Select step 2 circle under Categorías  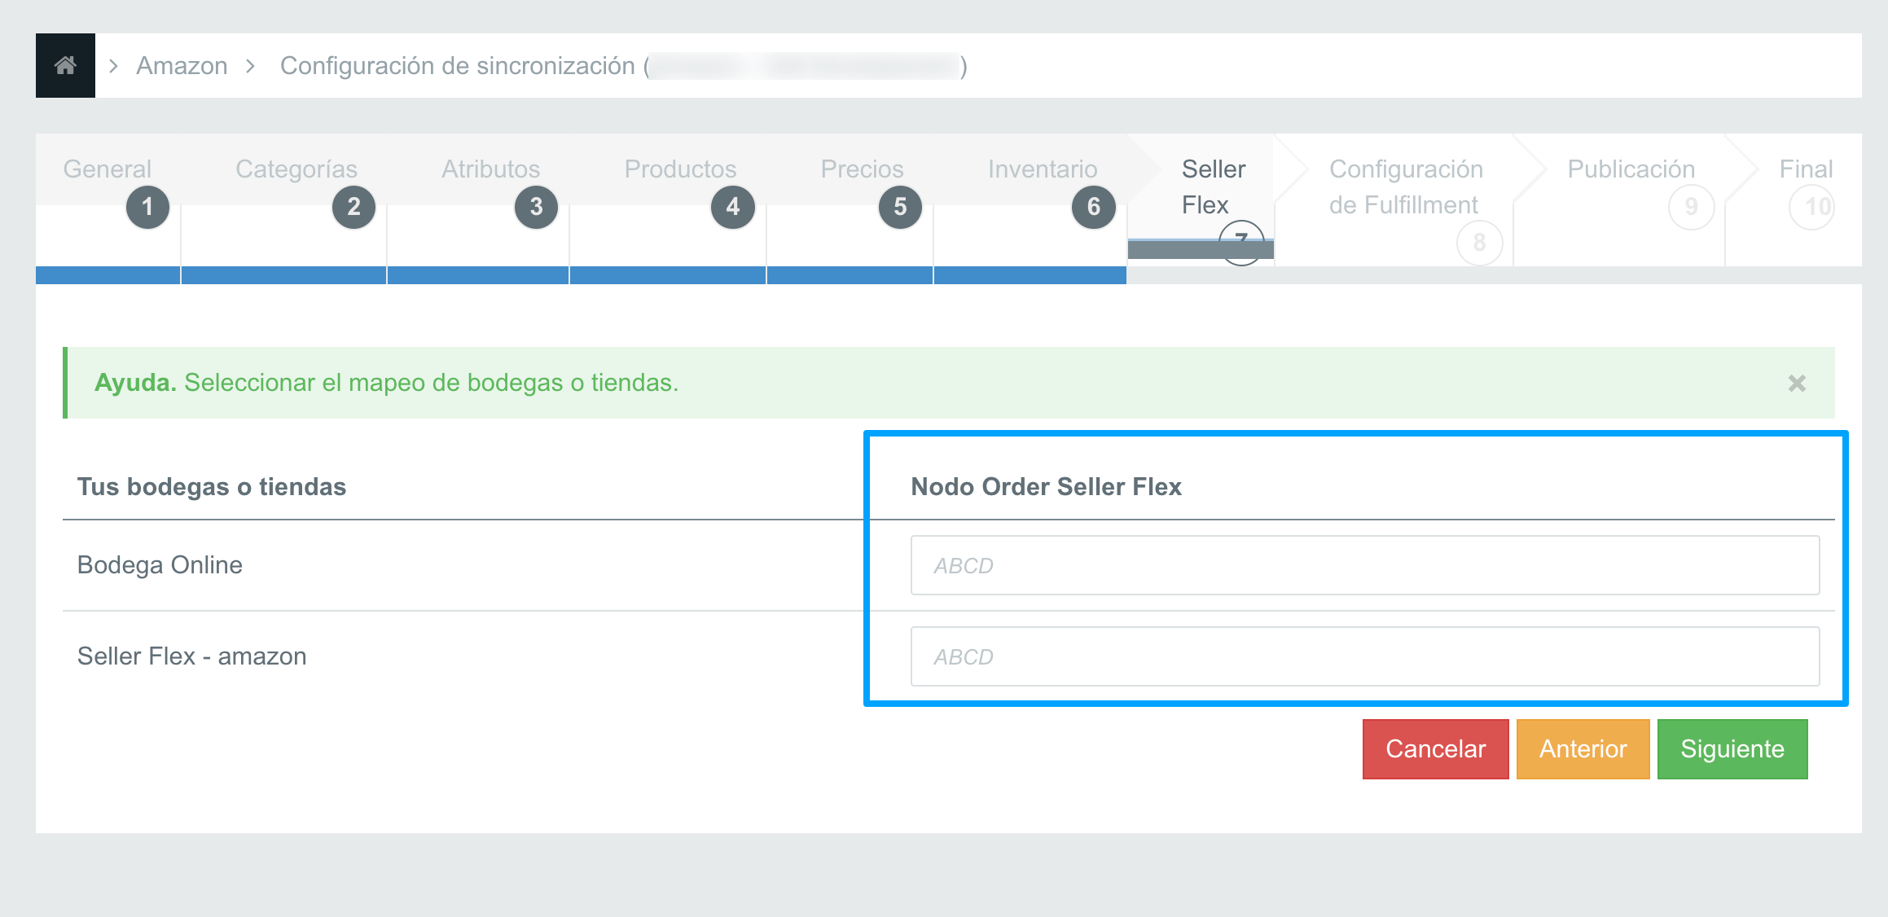353,207
